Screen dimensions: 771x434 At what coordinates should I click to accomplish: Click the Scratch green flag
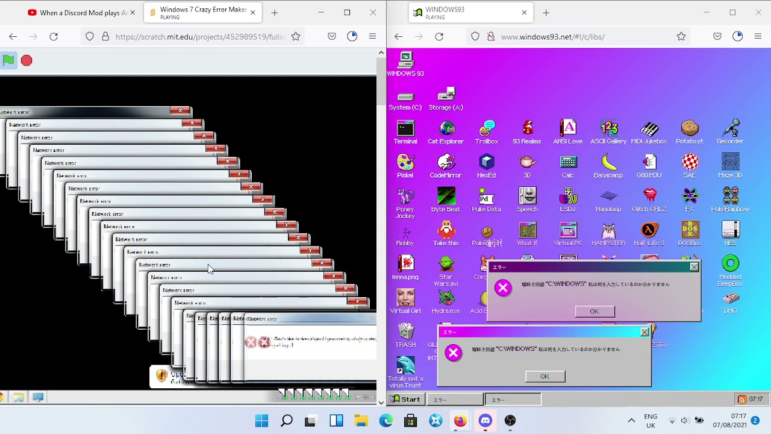coord(8,60)
